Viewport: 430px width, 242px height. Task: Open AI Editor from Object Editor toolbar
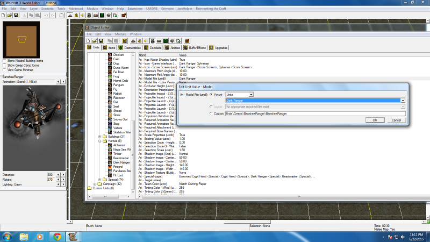(166, 41)
